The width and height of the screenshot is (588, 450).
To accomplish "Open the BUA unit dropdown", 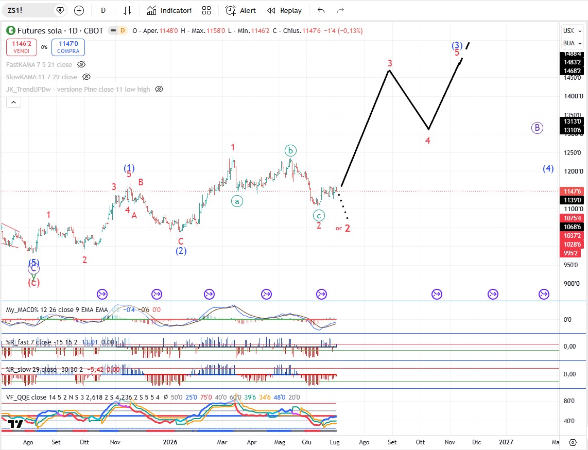I will [x=572, y=43].
